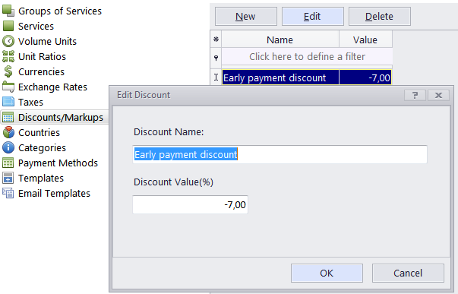The width and height of the screenshot is (458, 294).
Task: Select the Volume Units clock icon
Action: pyautogui.click(x=8, y=41)
